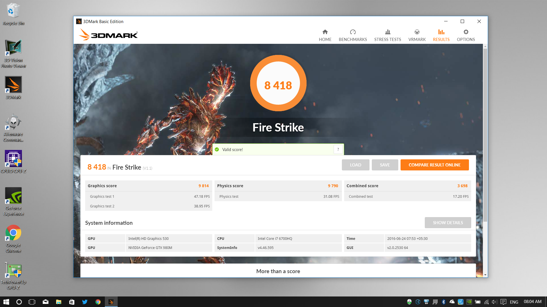Open Mail app from taskbar

point(45,302)
